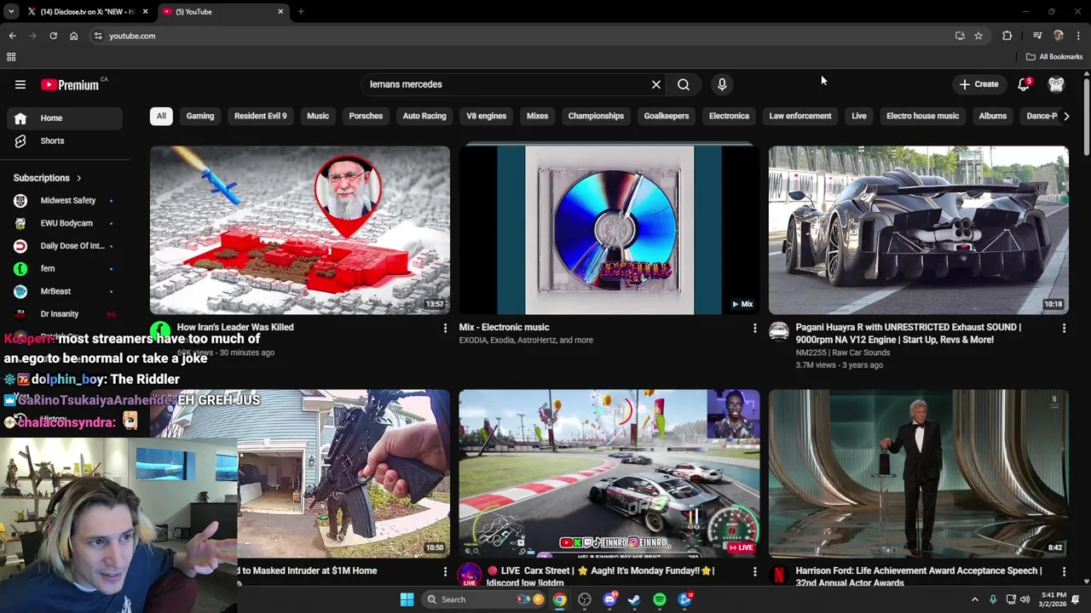Bookmark this page with the star icon

(x=978, y=36)
